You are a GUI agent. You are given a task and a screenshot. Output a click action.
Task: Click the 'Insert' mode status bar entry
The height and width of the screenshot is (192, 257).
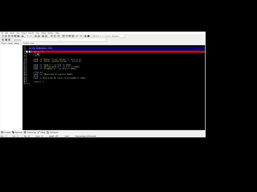click(67, 136)
